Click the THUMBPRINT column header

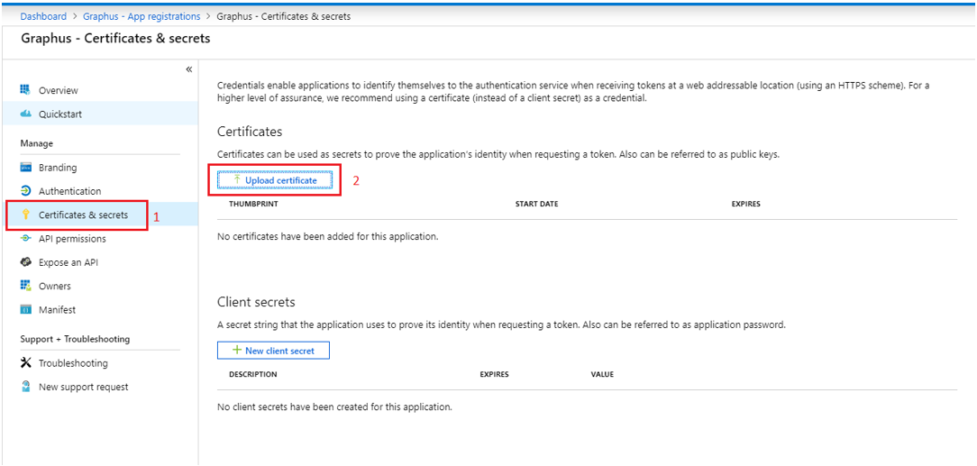point(253,205)
